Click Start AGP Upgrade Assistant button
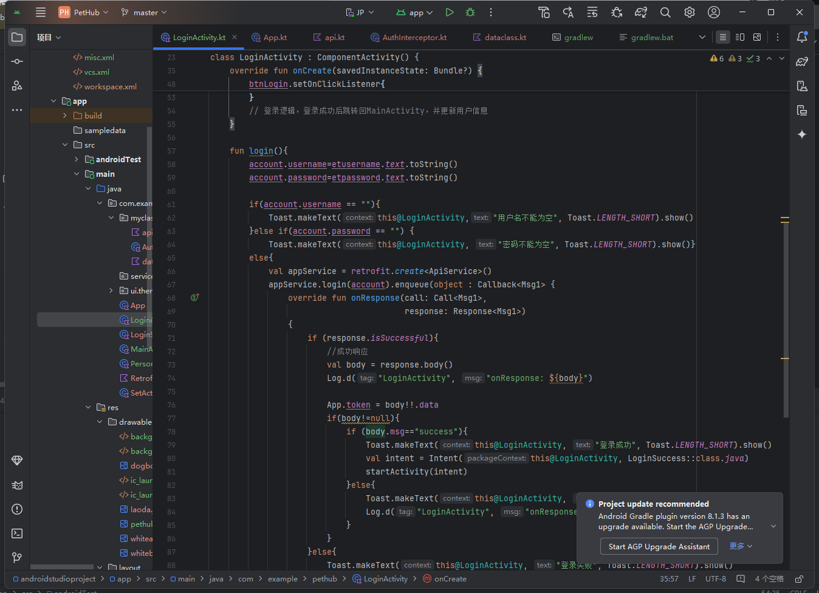This screenshot has width=819, height=593. [x=659, y=547]
